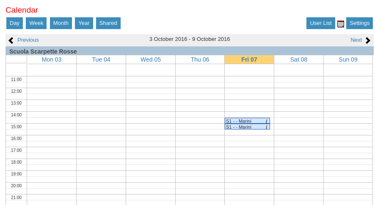375x205 pixels.
Task: Click the right arrow Next icon
Action: click(x=368, y=40)
